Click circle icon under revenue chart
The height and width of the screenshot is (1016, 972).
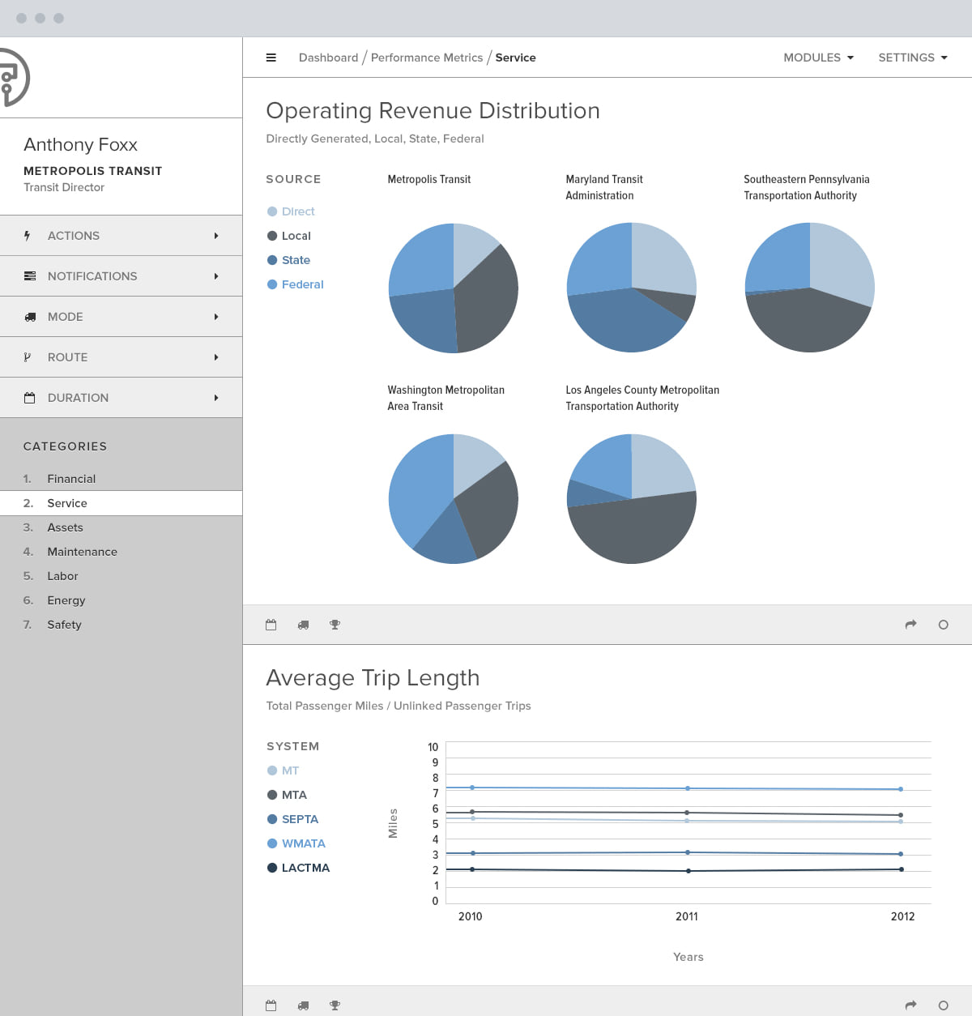click(x=943, y=625)
